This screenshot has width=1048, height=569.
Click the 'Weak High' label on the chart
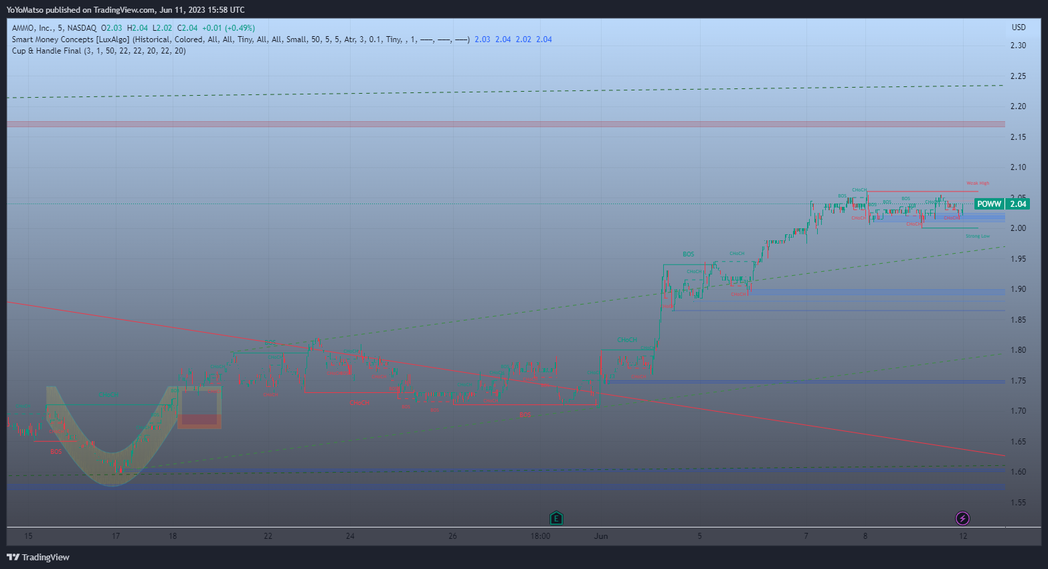[x=978, y=183]
